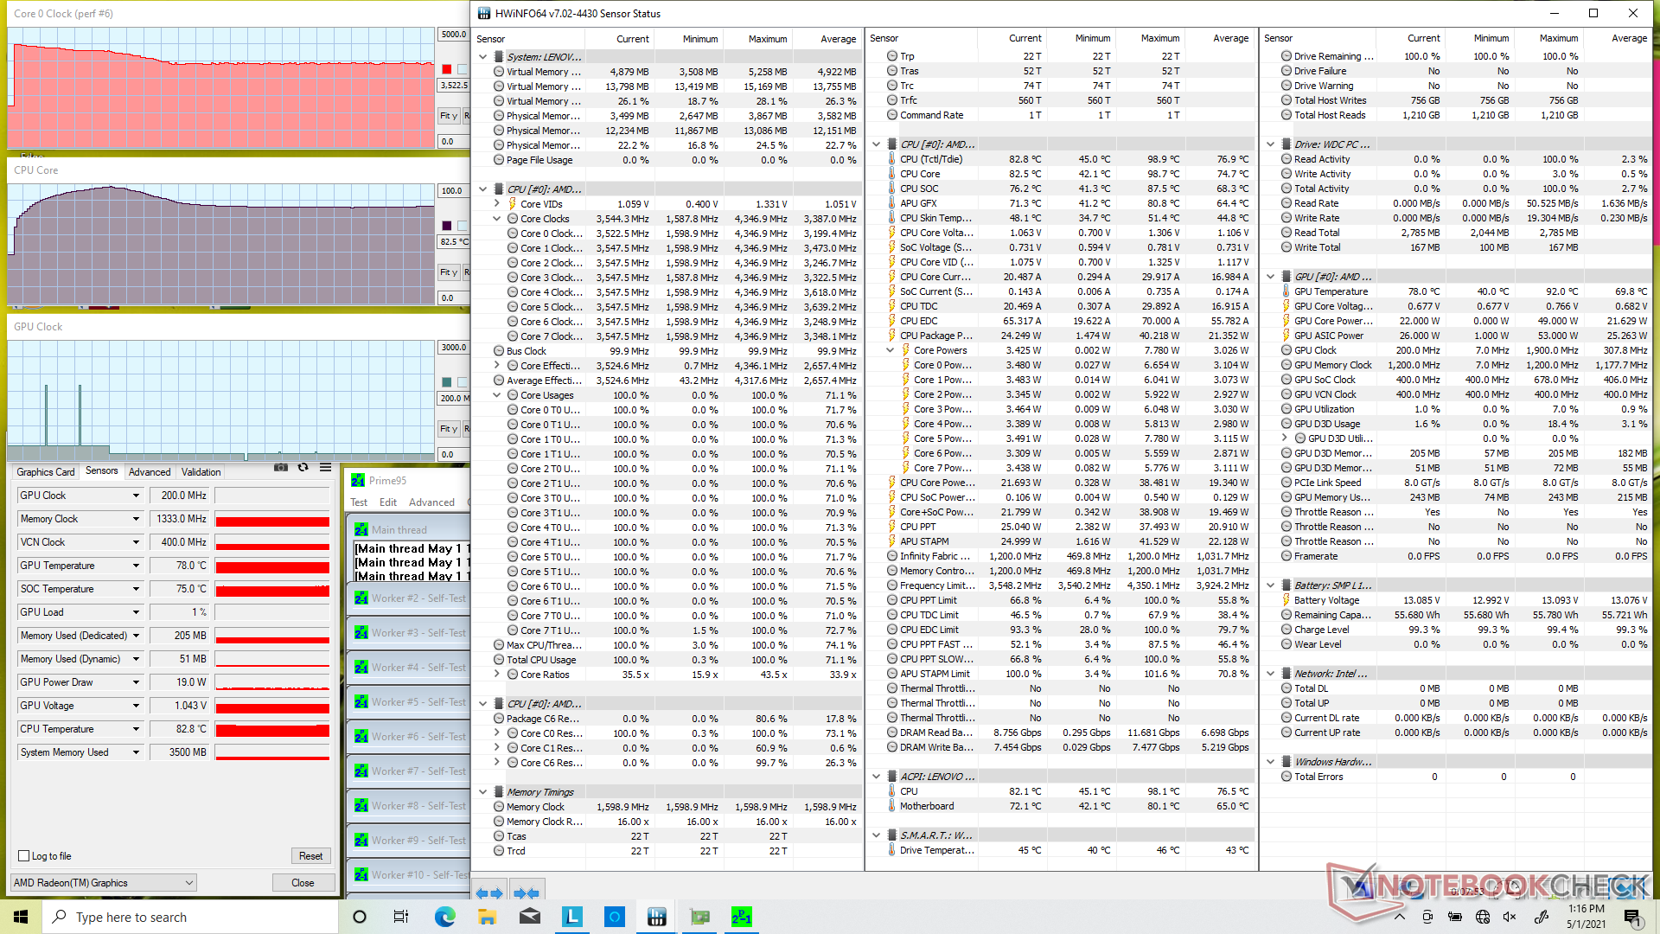
Task: Click GPU-Z refresh sensors icon
Action: pyautogui.click(x=303, y=467)
